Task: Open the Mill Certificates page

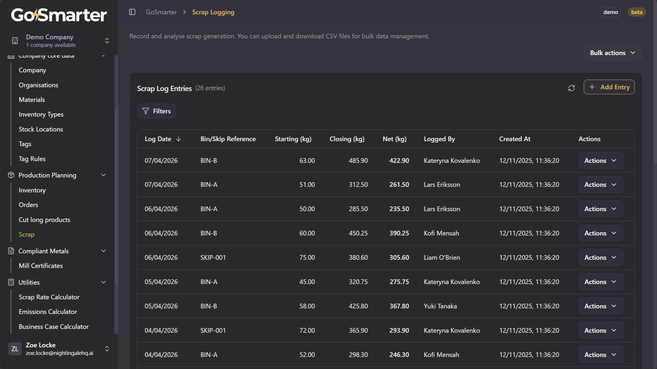Action: (40, 266)
